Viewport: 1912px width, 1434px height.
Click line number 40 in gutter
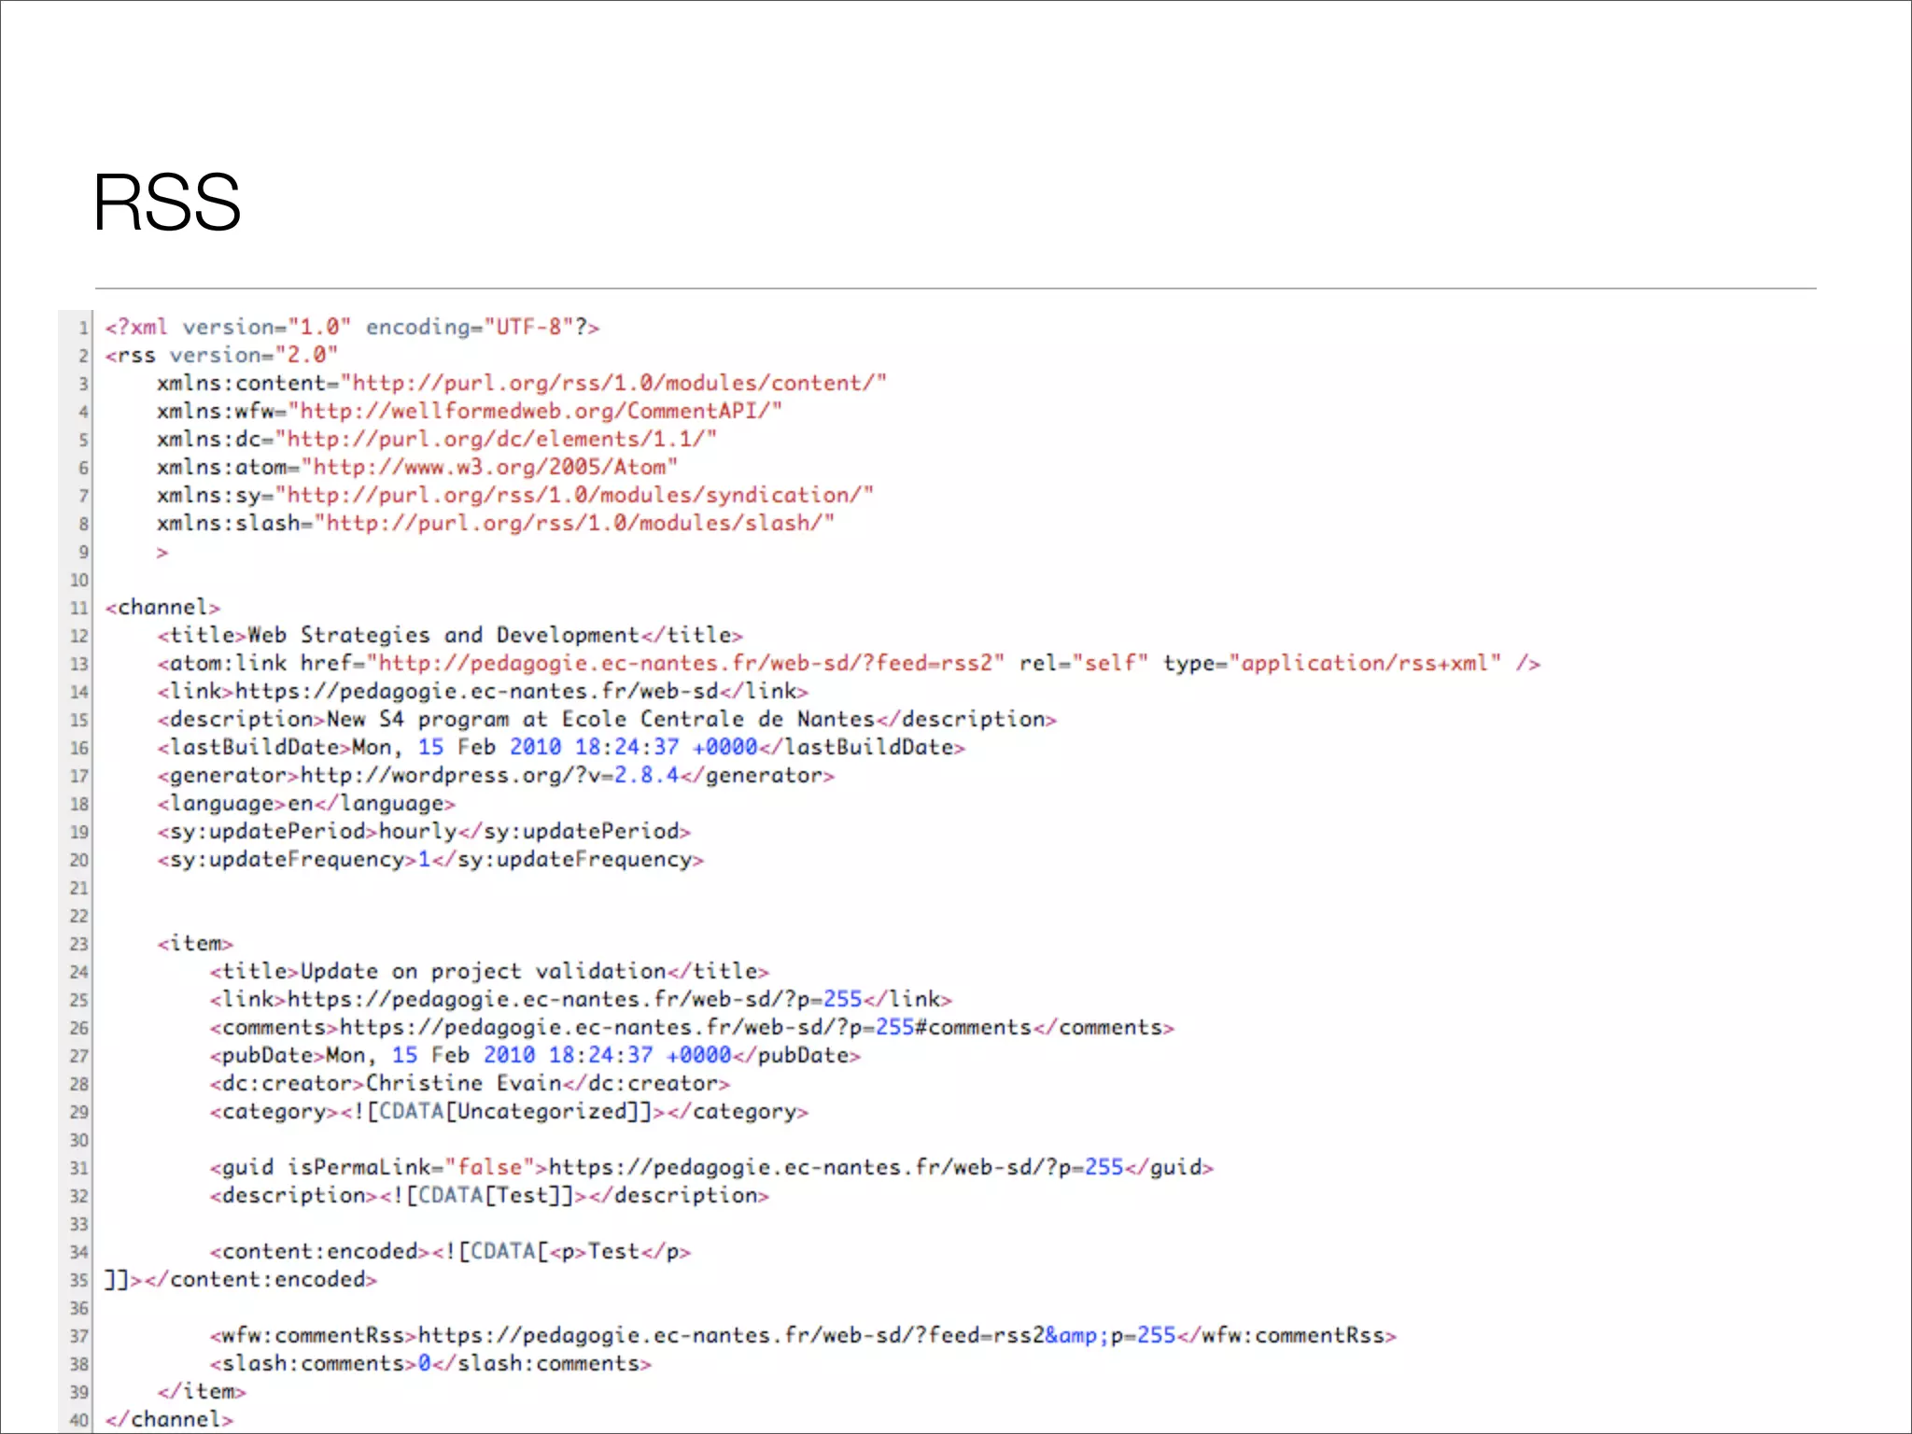(79, 1421)
